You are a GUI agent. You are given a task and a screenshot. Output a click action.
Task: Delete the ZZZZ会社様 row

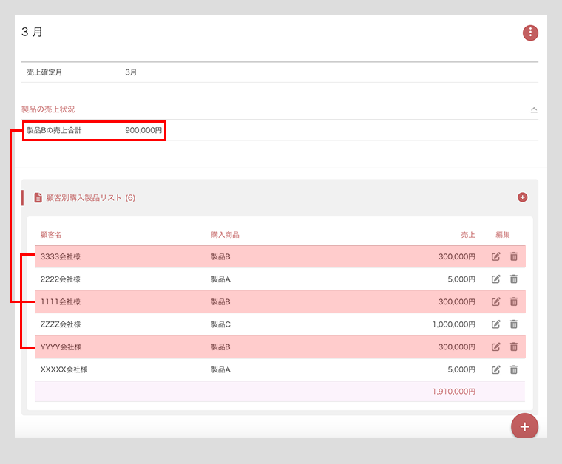tap(514, 324)
